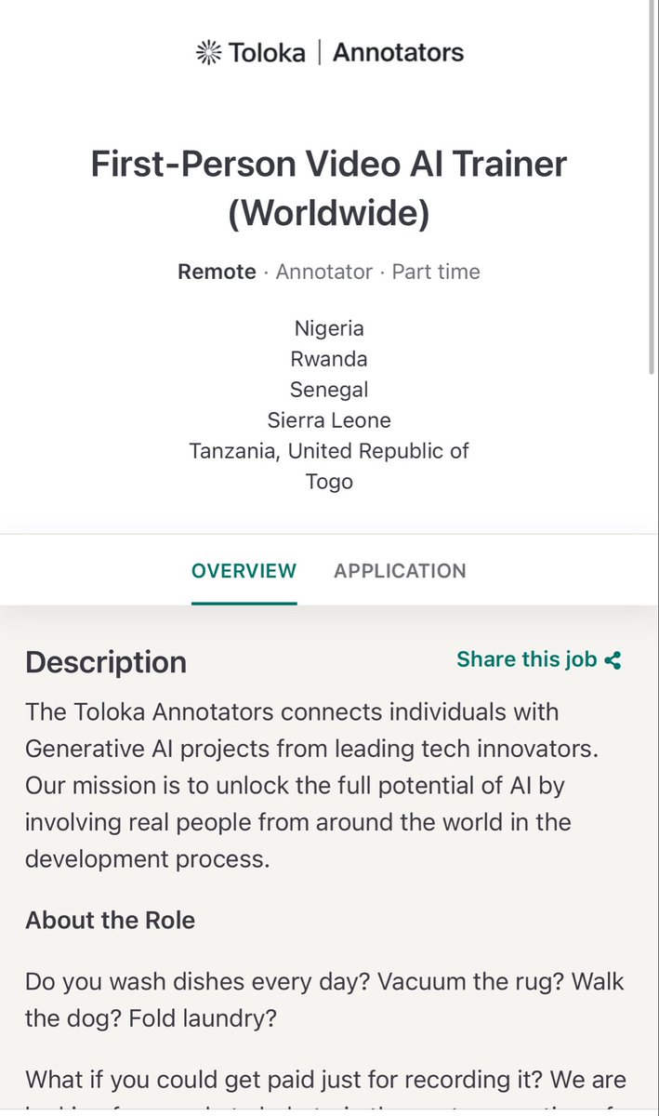This screenshot has height=1116, width=659.
Task: Click Rwanda in the locations list
Action: (329, 359)
